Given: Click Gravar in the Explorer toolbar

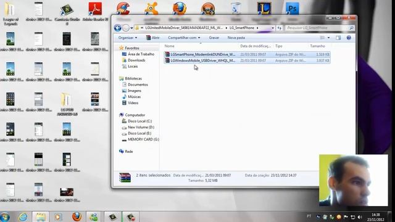Looking at the screenshot, I should tap(214, 38).
